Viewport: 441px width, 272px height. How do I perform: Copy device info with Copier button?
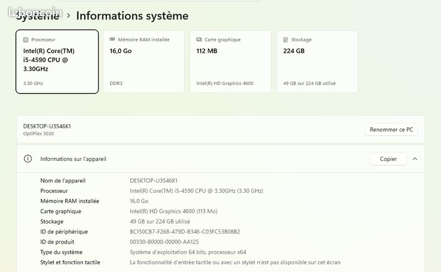coord(388,159)
